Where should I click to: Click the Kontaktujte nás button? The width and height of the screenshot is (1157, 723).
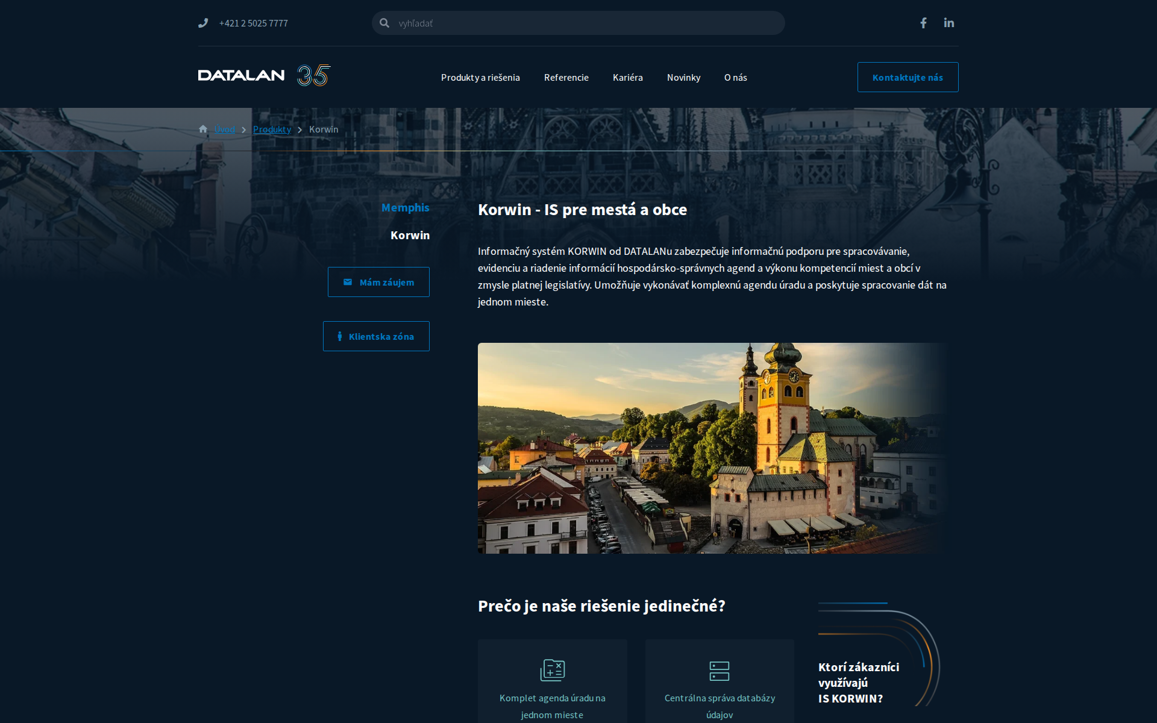(x=908, y=77)
